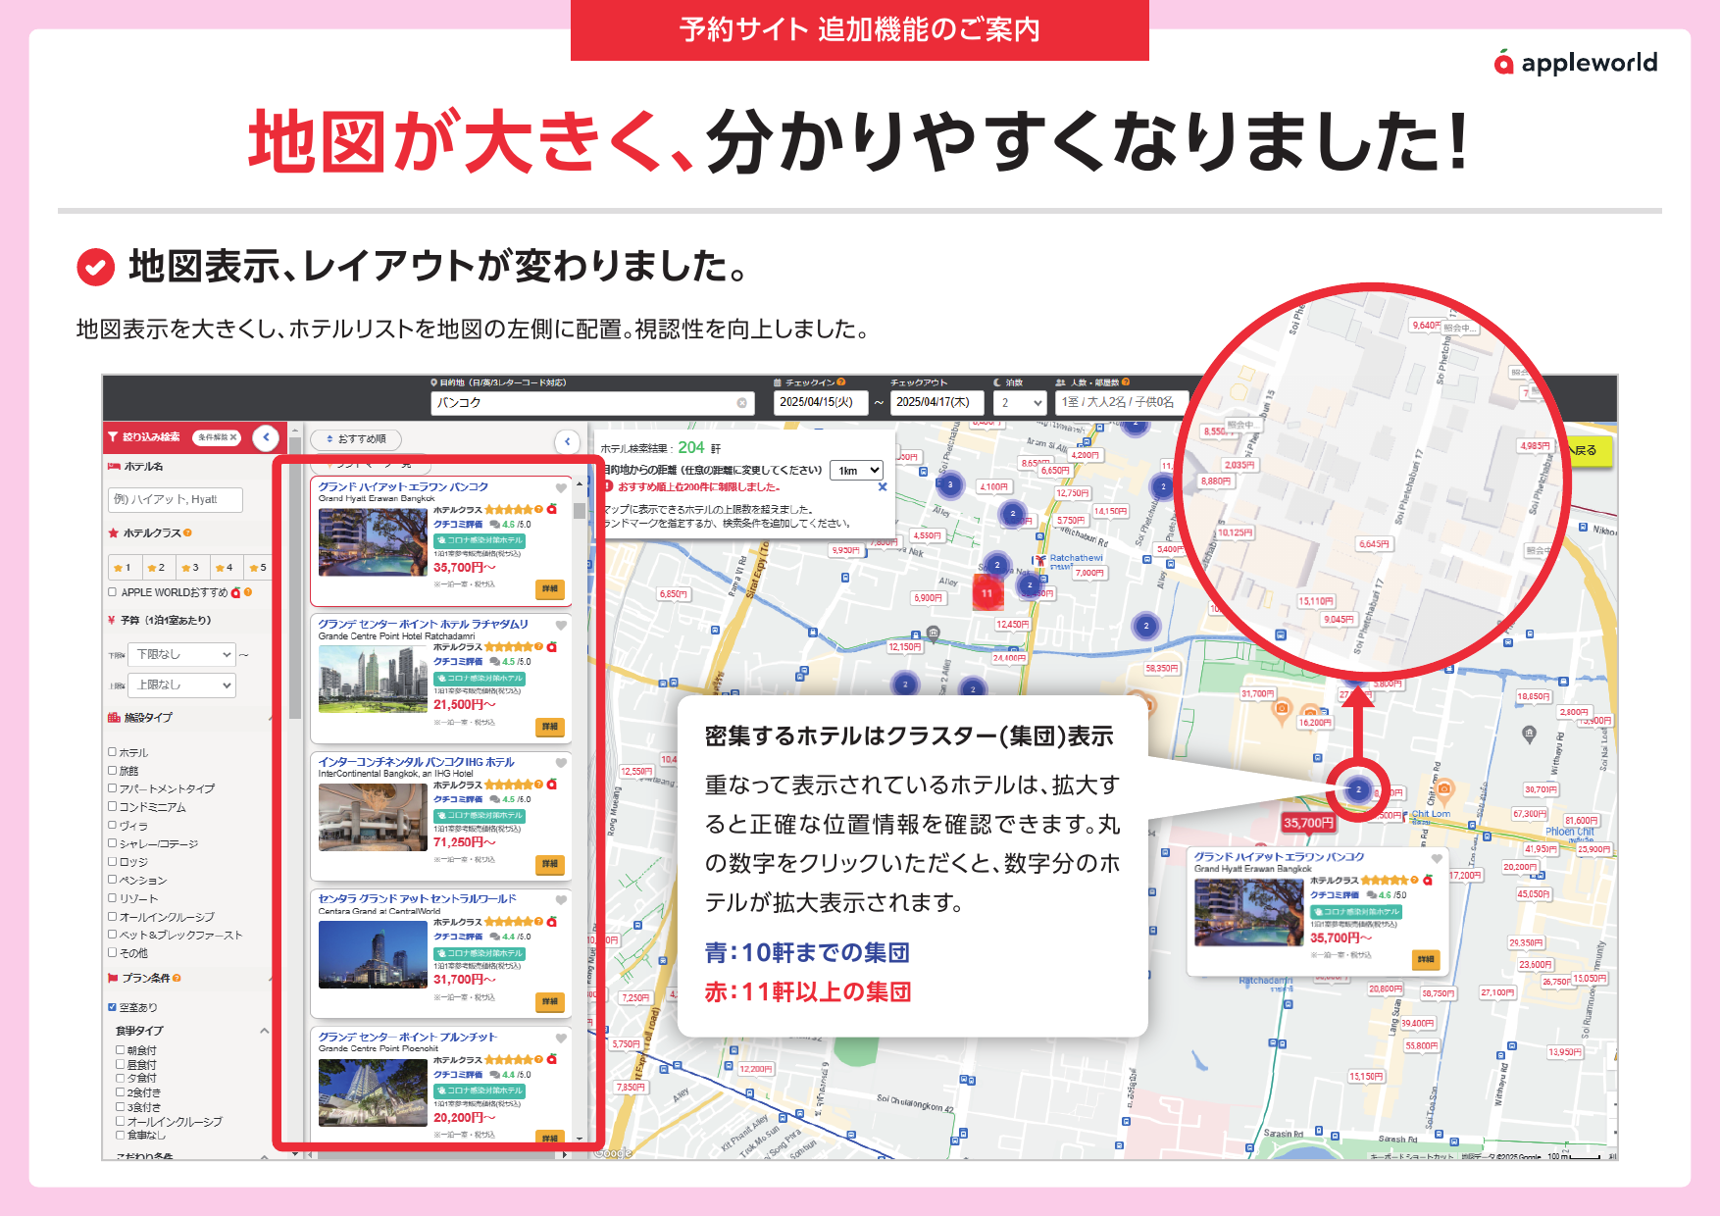The image size is (1720, 1217).
Task: Filter by 1 star hotel class
Action: point(124,567)
